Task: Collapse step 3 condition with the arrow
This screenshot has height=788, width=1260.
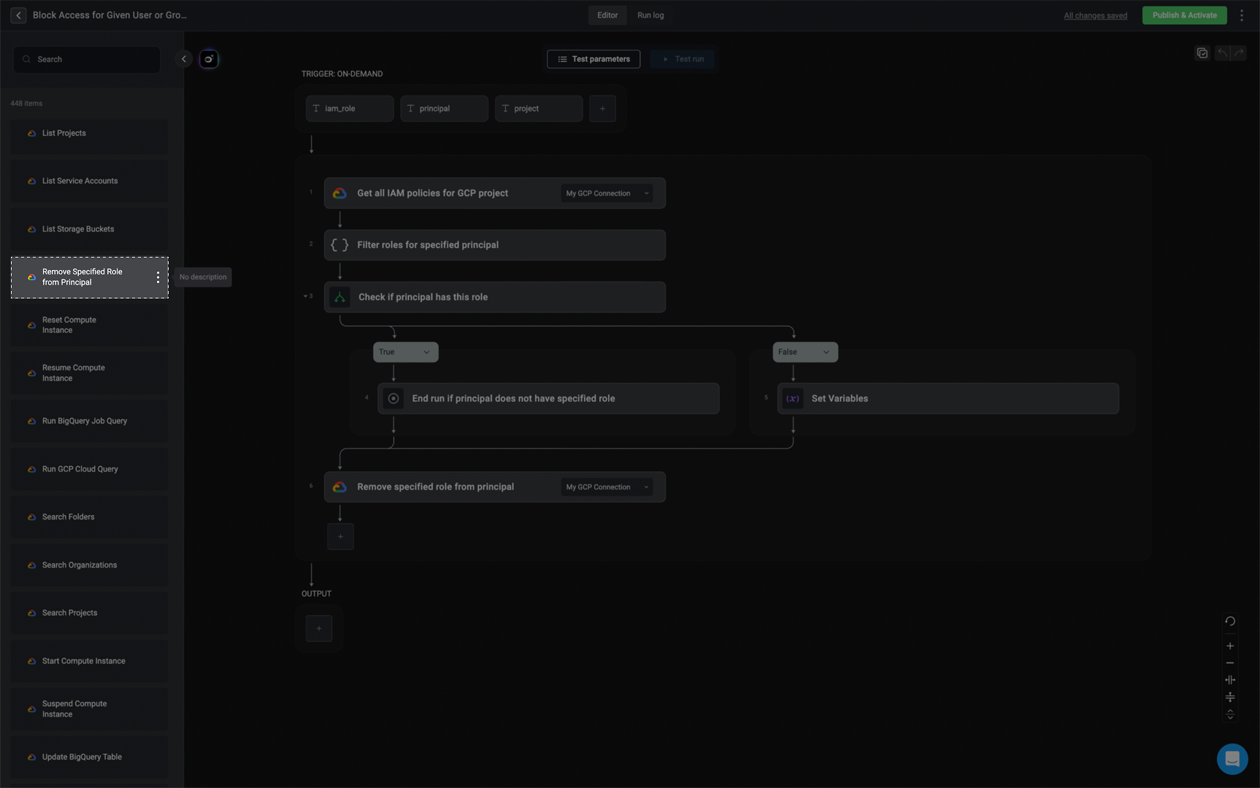Action: coord(305,296)
